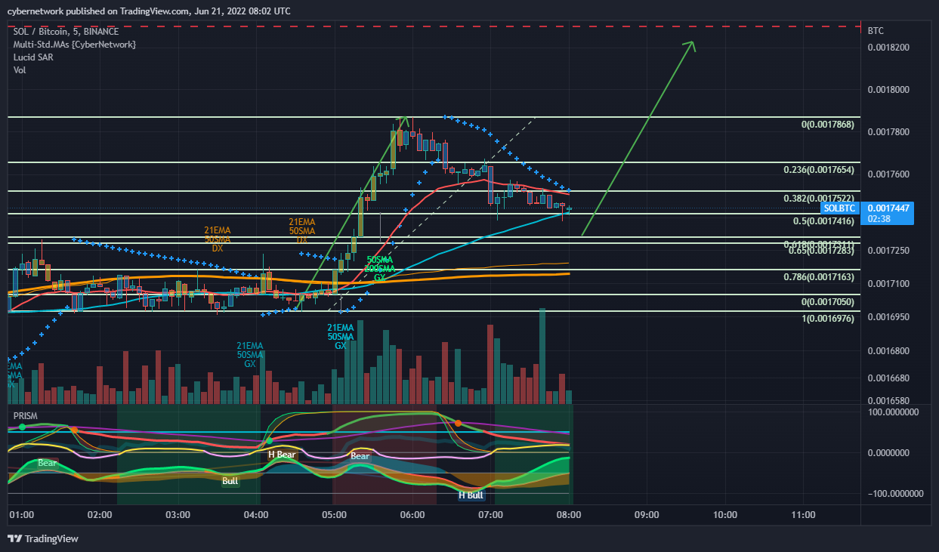
Task: Click the PRISM pane label
Action: (26, 416)
